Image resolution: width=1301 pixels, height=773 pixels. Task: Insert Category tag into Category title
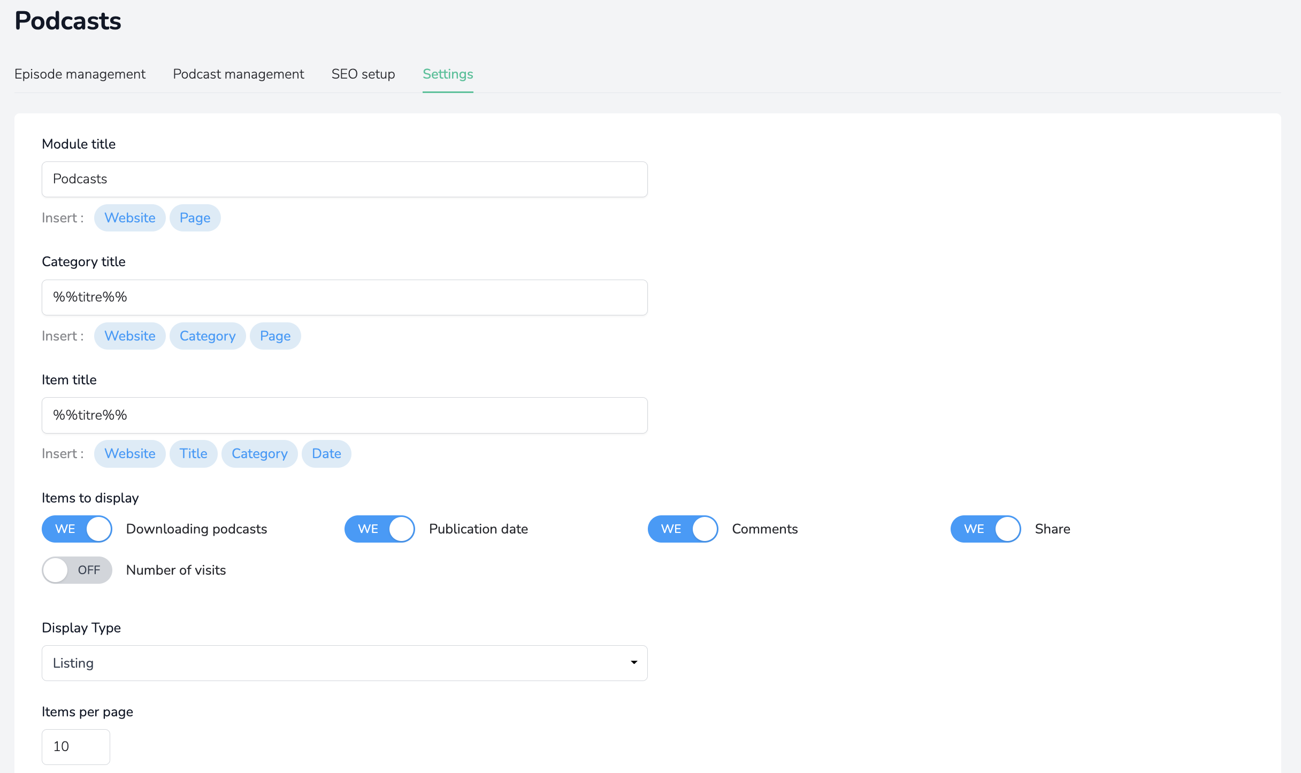click(208, 336)
